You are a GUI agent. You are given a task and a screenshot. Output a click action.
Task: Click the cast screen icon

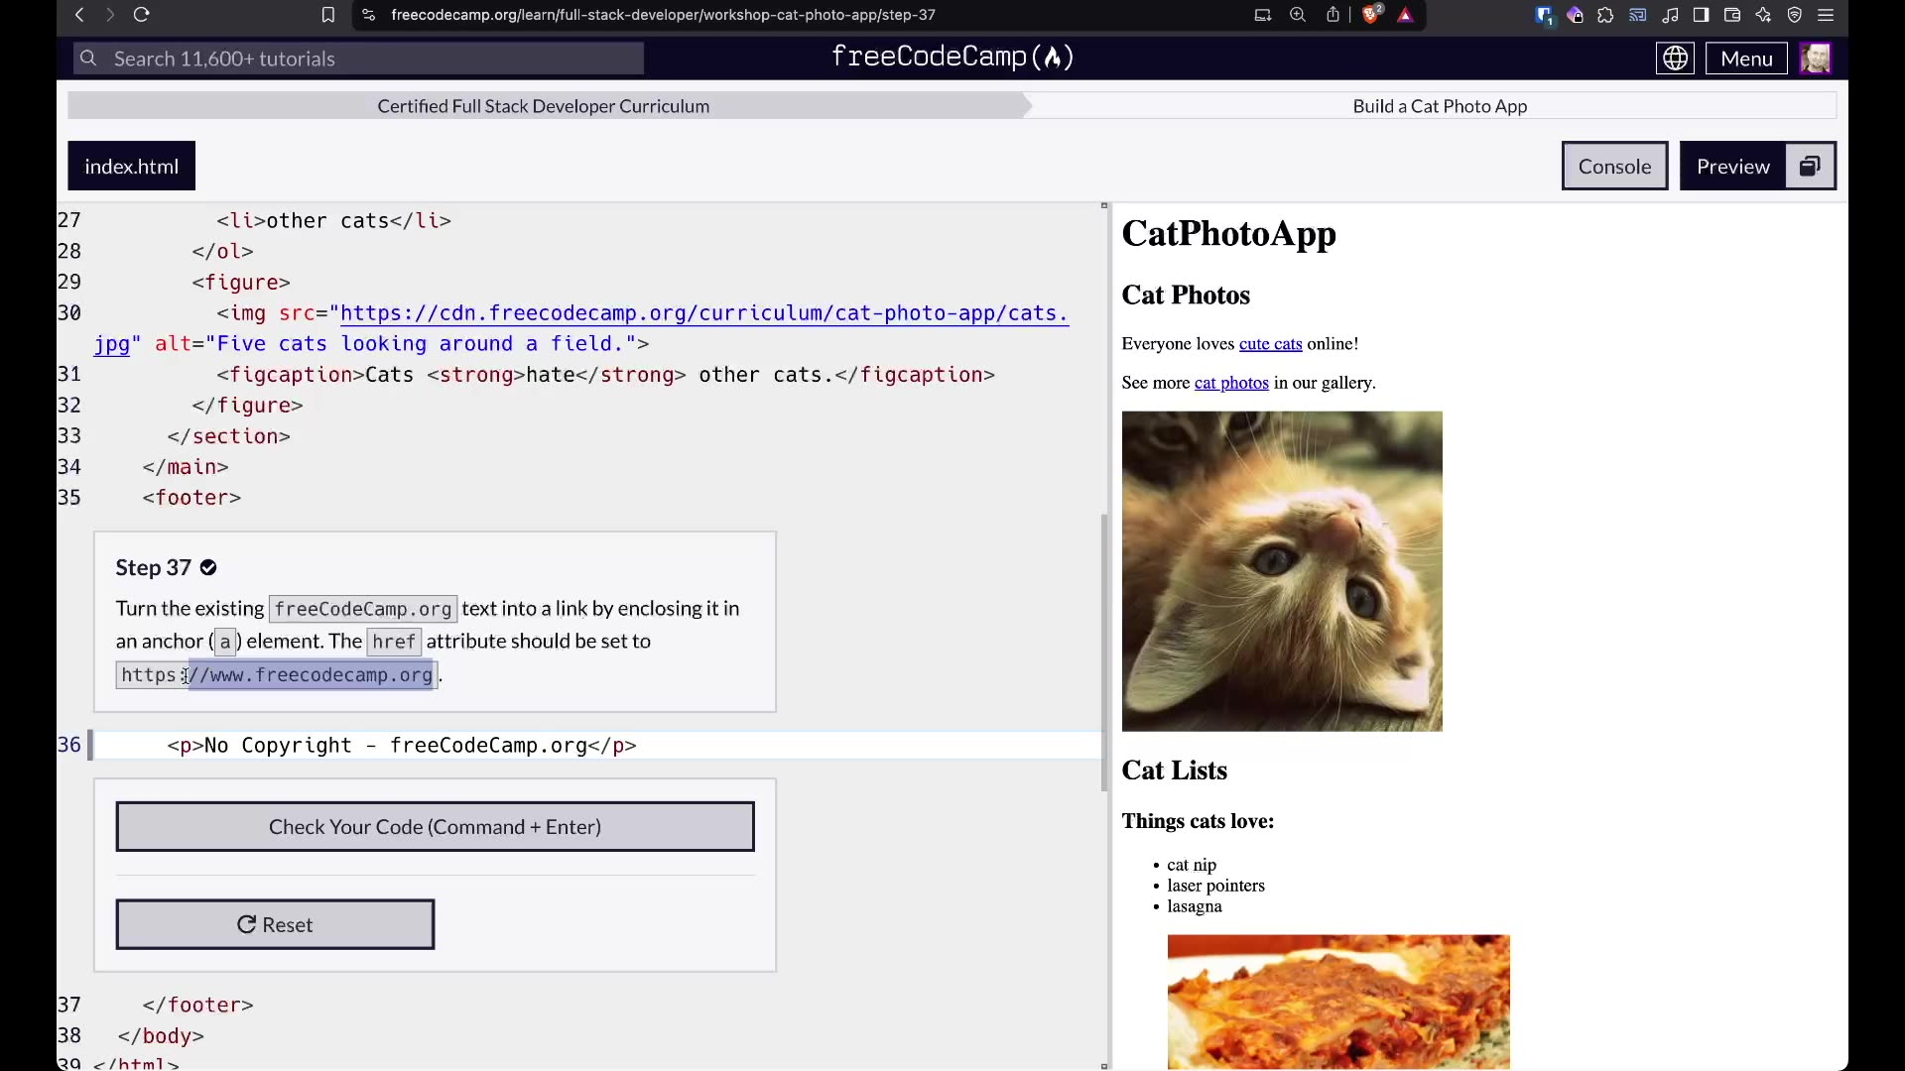[1638, 15]
